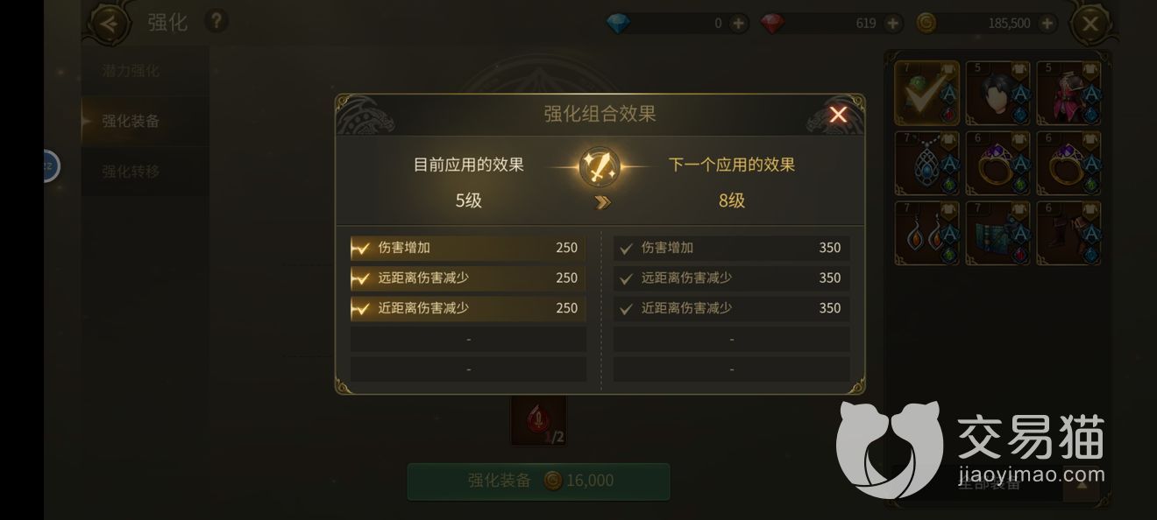Toggle next-level 近距离伤害减少 350 row
Screen dimensions: 1157x520
tap(731, 308)
